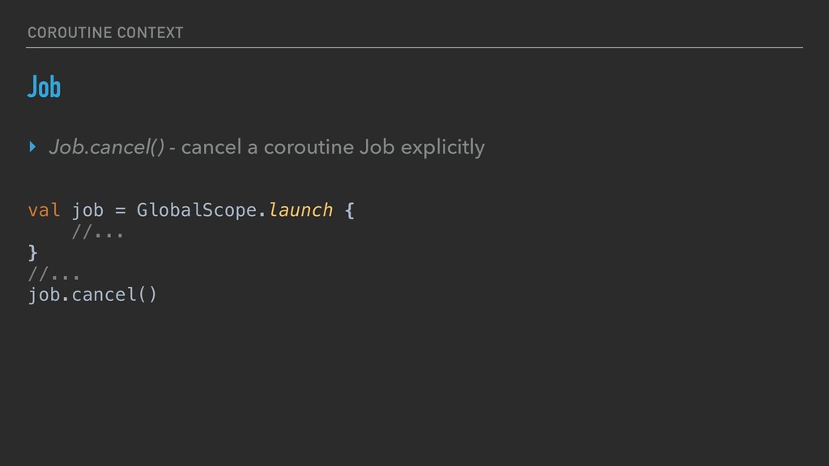Click the indented //... comment
The height and width of the screenshot is (466, 829).
[97, 232]
